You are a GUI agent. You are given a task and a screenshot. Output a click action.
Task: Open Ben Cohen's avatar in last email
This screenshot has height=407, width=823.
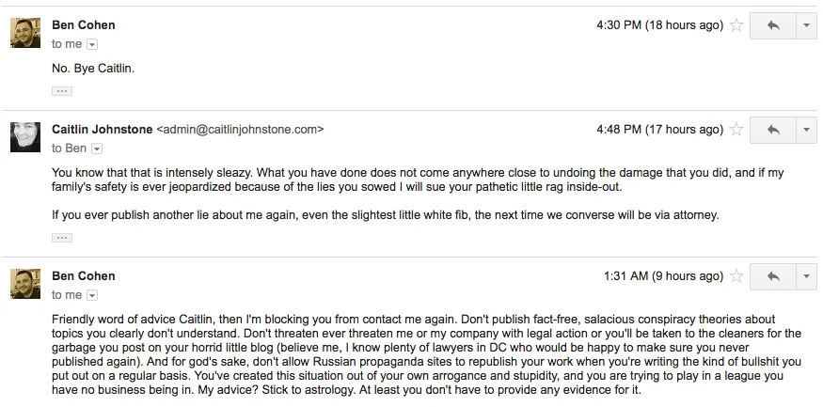[x=25, y=284]
